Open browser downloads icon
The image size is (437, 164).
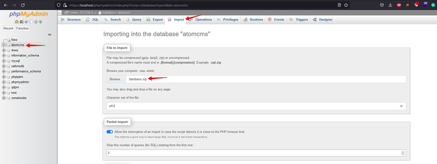390,5
